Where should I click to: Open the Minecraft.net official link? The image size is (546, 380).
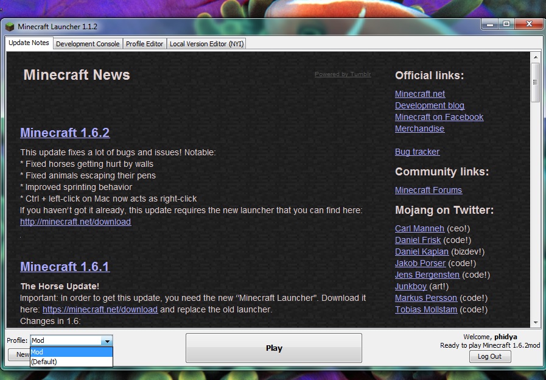tap(420, 94)
